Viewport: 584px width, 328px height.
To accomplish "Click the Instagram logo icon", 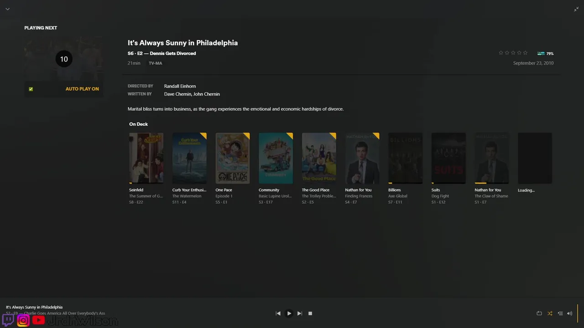I will (x=23, y=320).
